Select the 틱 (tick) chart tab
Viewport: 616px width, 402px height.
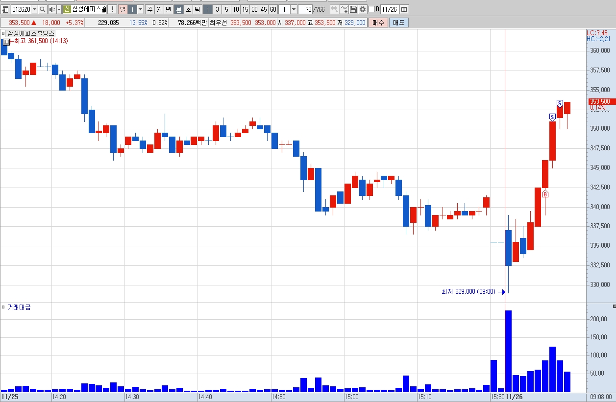tap(197, 9)
